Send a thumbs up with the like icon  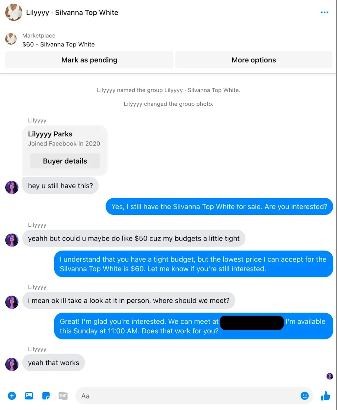(325, 396)
